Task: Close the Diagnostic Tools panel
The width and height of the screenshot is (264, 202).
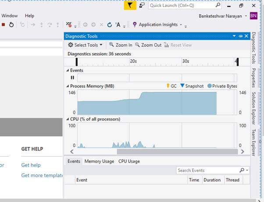Action: 246,36
